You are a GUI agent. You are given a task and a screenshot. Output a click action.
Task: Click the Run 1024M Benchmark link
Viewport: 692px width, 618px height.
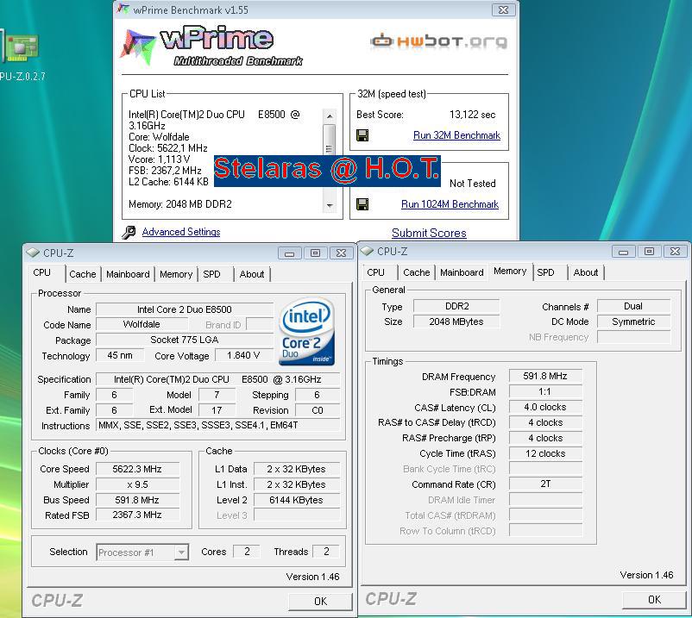point(450,204)
